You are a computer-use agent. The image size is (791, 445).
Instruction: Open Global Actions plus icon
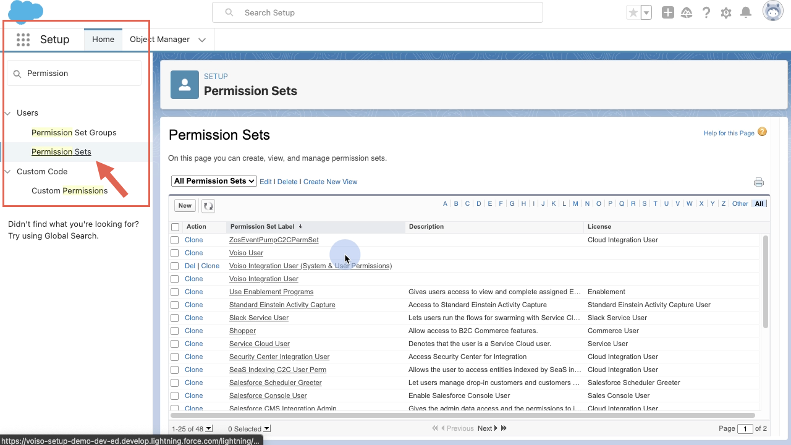point(668,12)
